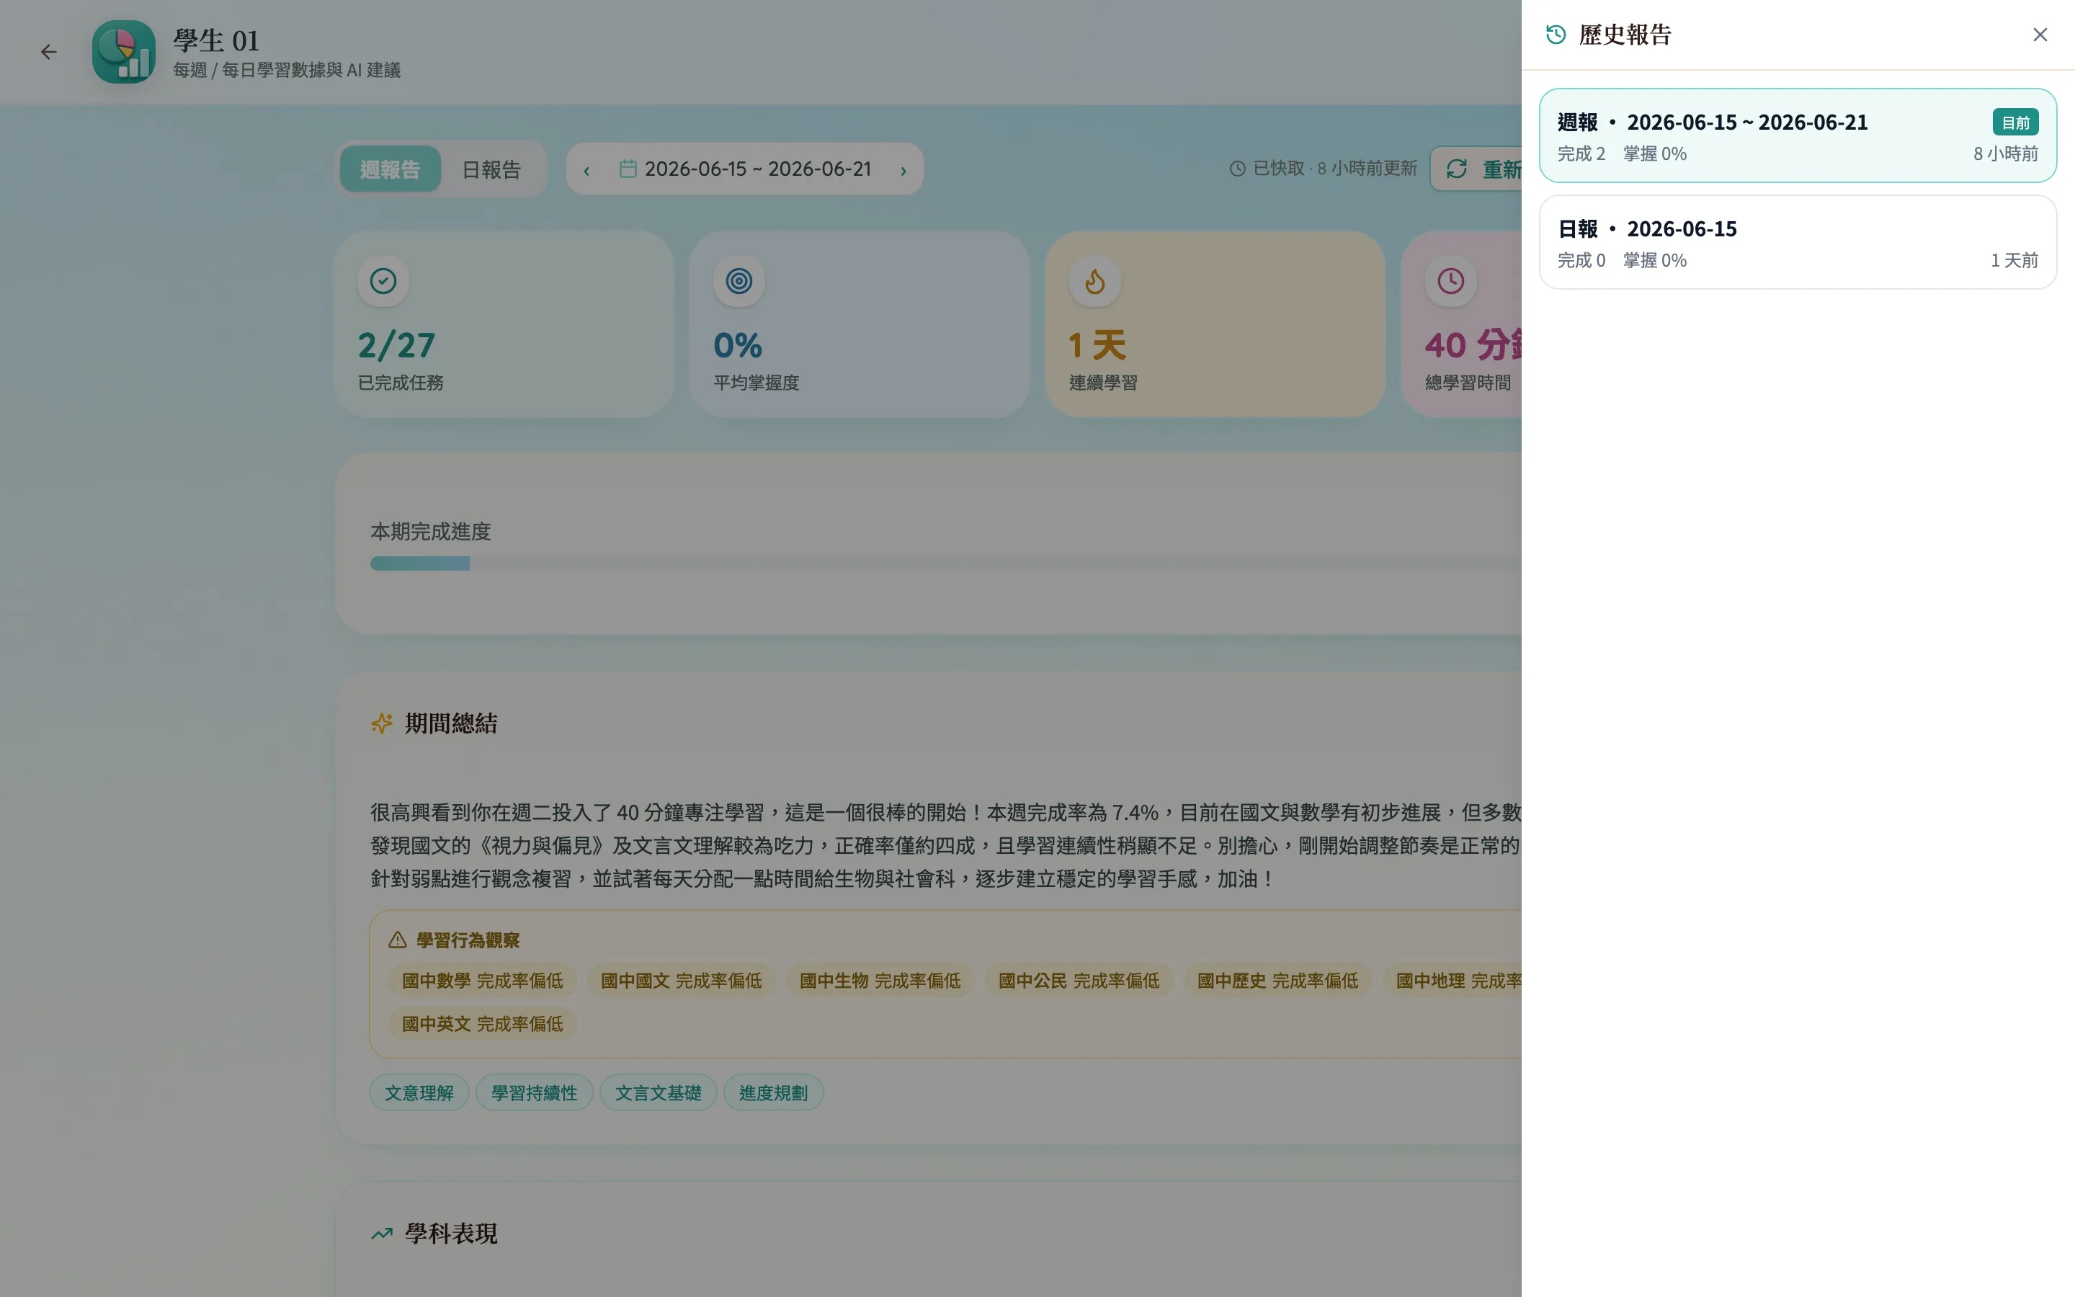Open the date range picker 2026-06-15 ~ 2026-06-21
Viewport: 2075px width, 1297px height.
pos(744,169)
